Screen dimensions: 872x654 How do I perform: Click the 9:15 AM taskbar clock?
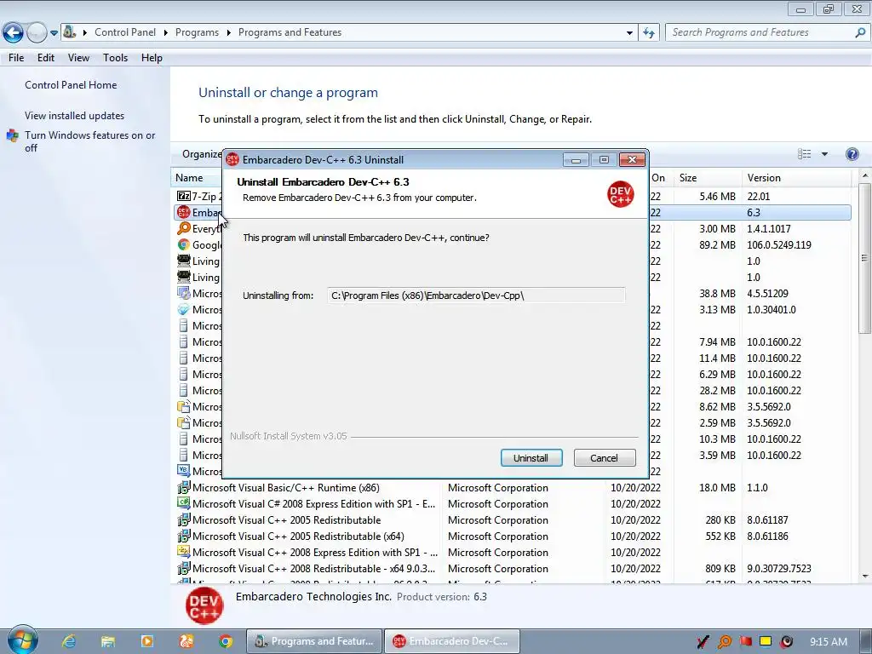(828, 642)
